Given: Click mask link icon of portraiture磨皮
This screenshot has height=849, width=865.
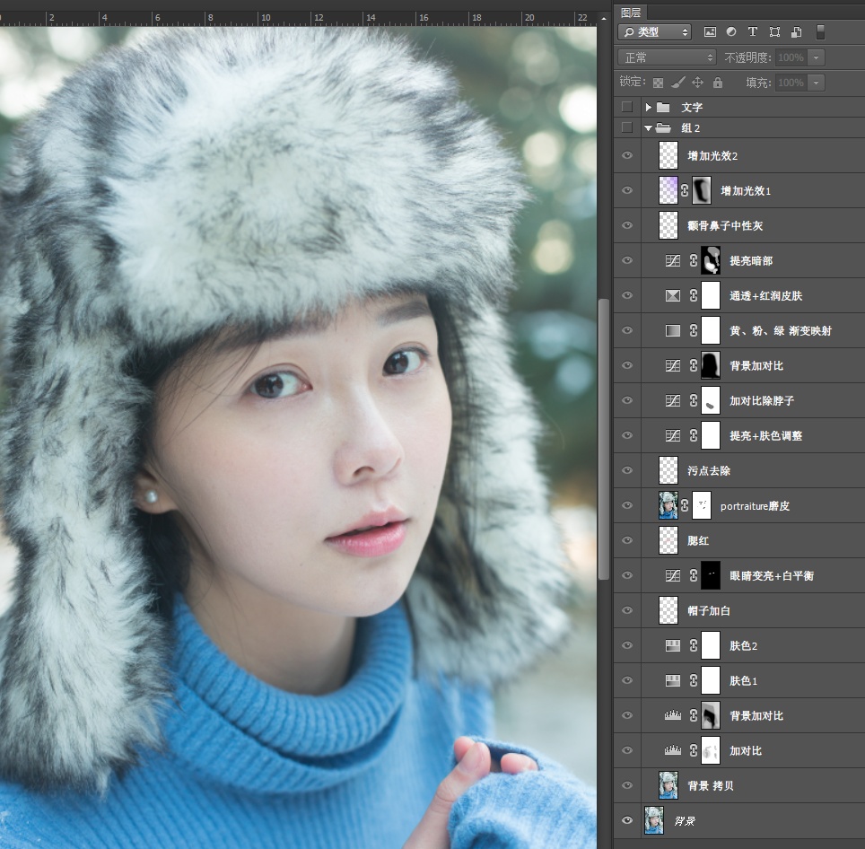Looking at the screenshot, I should point(685,505).
